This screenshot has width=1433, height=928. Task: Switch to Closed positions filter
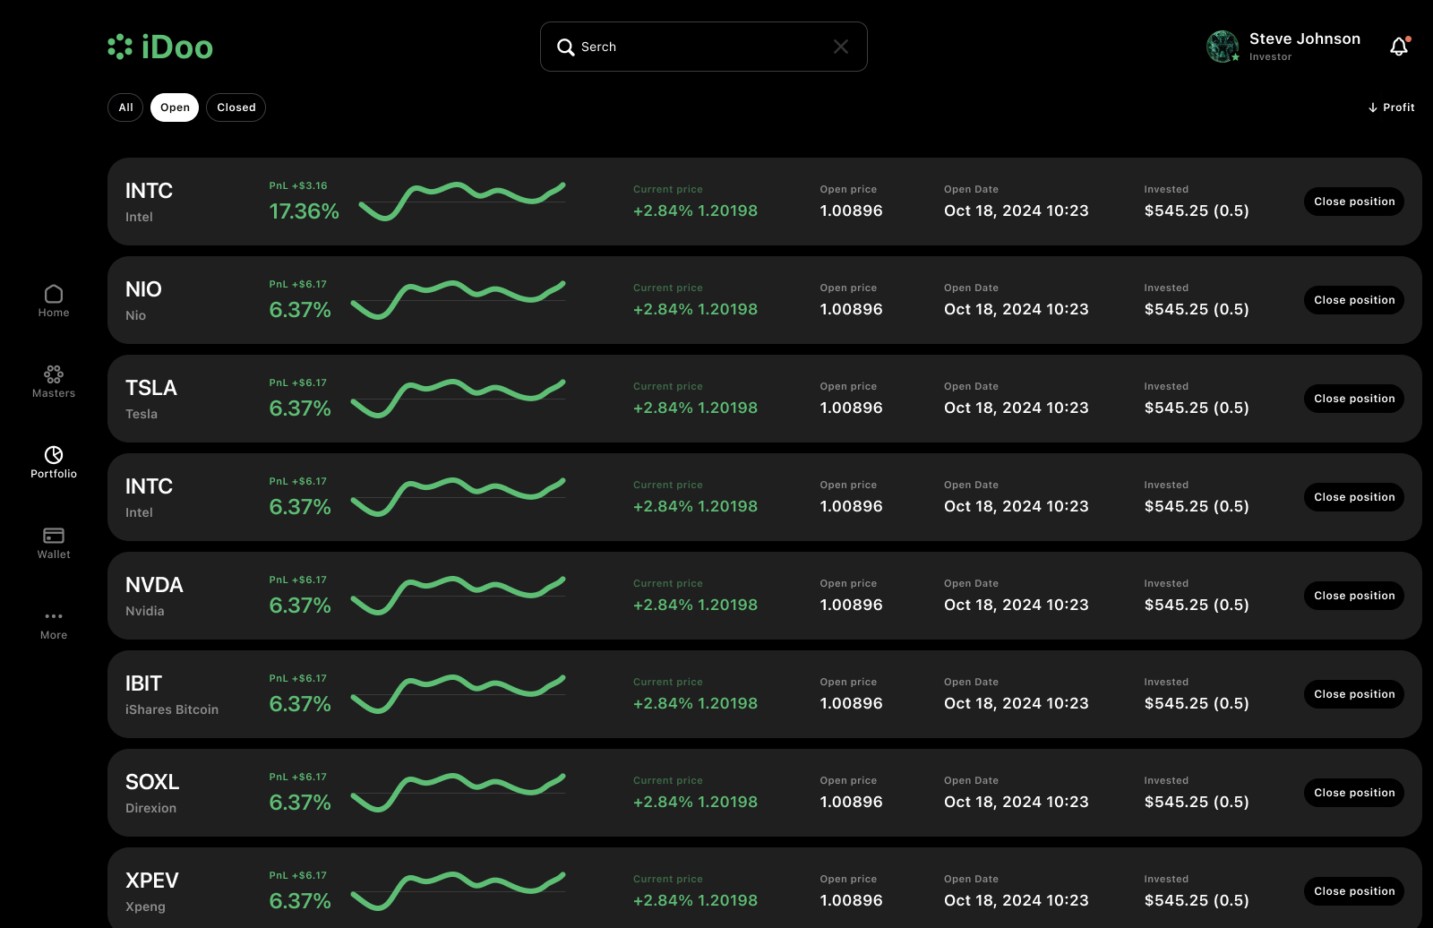[236, 107]
